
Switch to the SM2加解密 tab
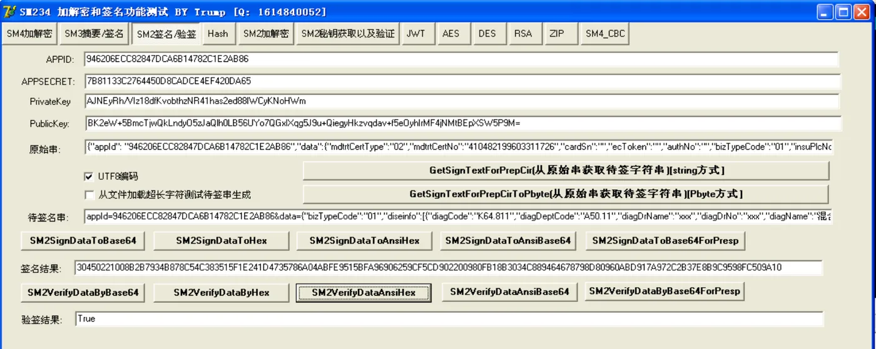point(266,34)
